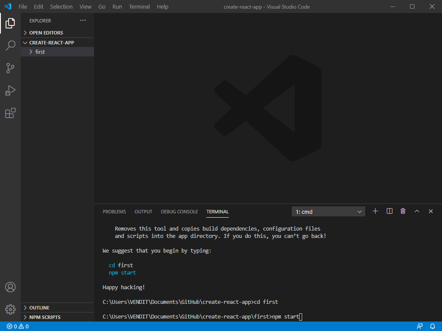Open the Terminal menu

pyautogui.click(x=139, y=6)
